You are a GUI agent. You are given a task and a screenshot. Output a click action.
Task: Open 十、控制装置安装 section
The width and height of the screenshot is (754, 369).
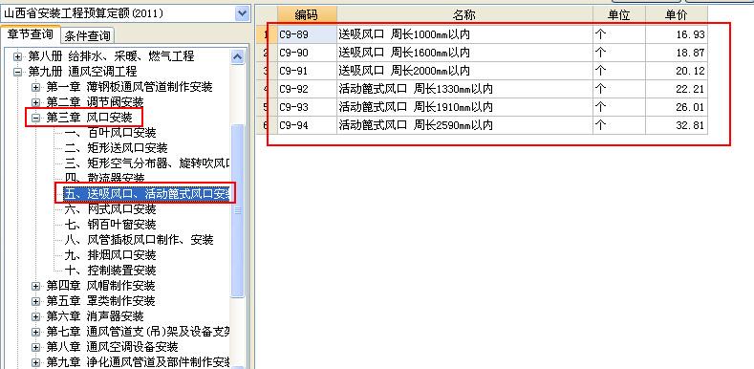[110, 271]
